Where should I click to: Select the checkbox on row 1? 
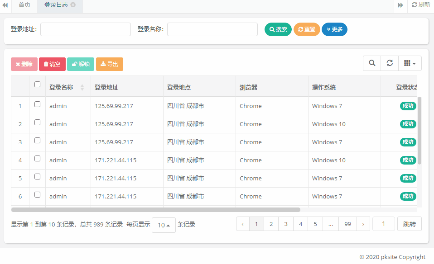coord(37,104)
